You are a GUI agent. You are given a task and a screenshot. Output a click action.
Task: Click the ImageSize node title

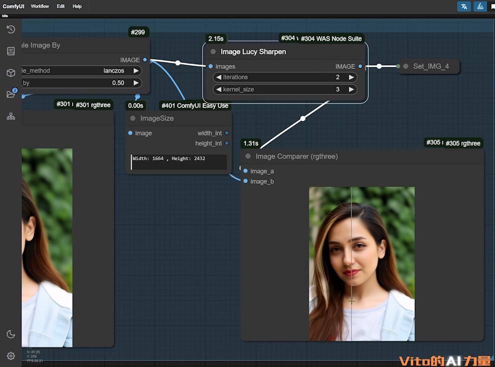[157, 118]
